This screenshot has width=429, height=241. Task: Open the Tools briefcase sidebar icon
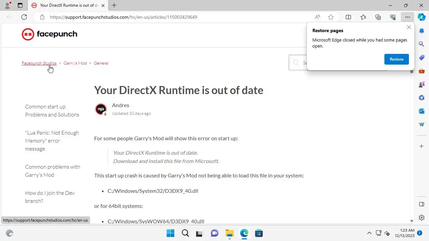point(422,71)
